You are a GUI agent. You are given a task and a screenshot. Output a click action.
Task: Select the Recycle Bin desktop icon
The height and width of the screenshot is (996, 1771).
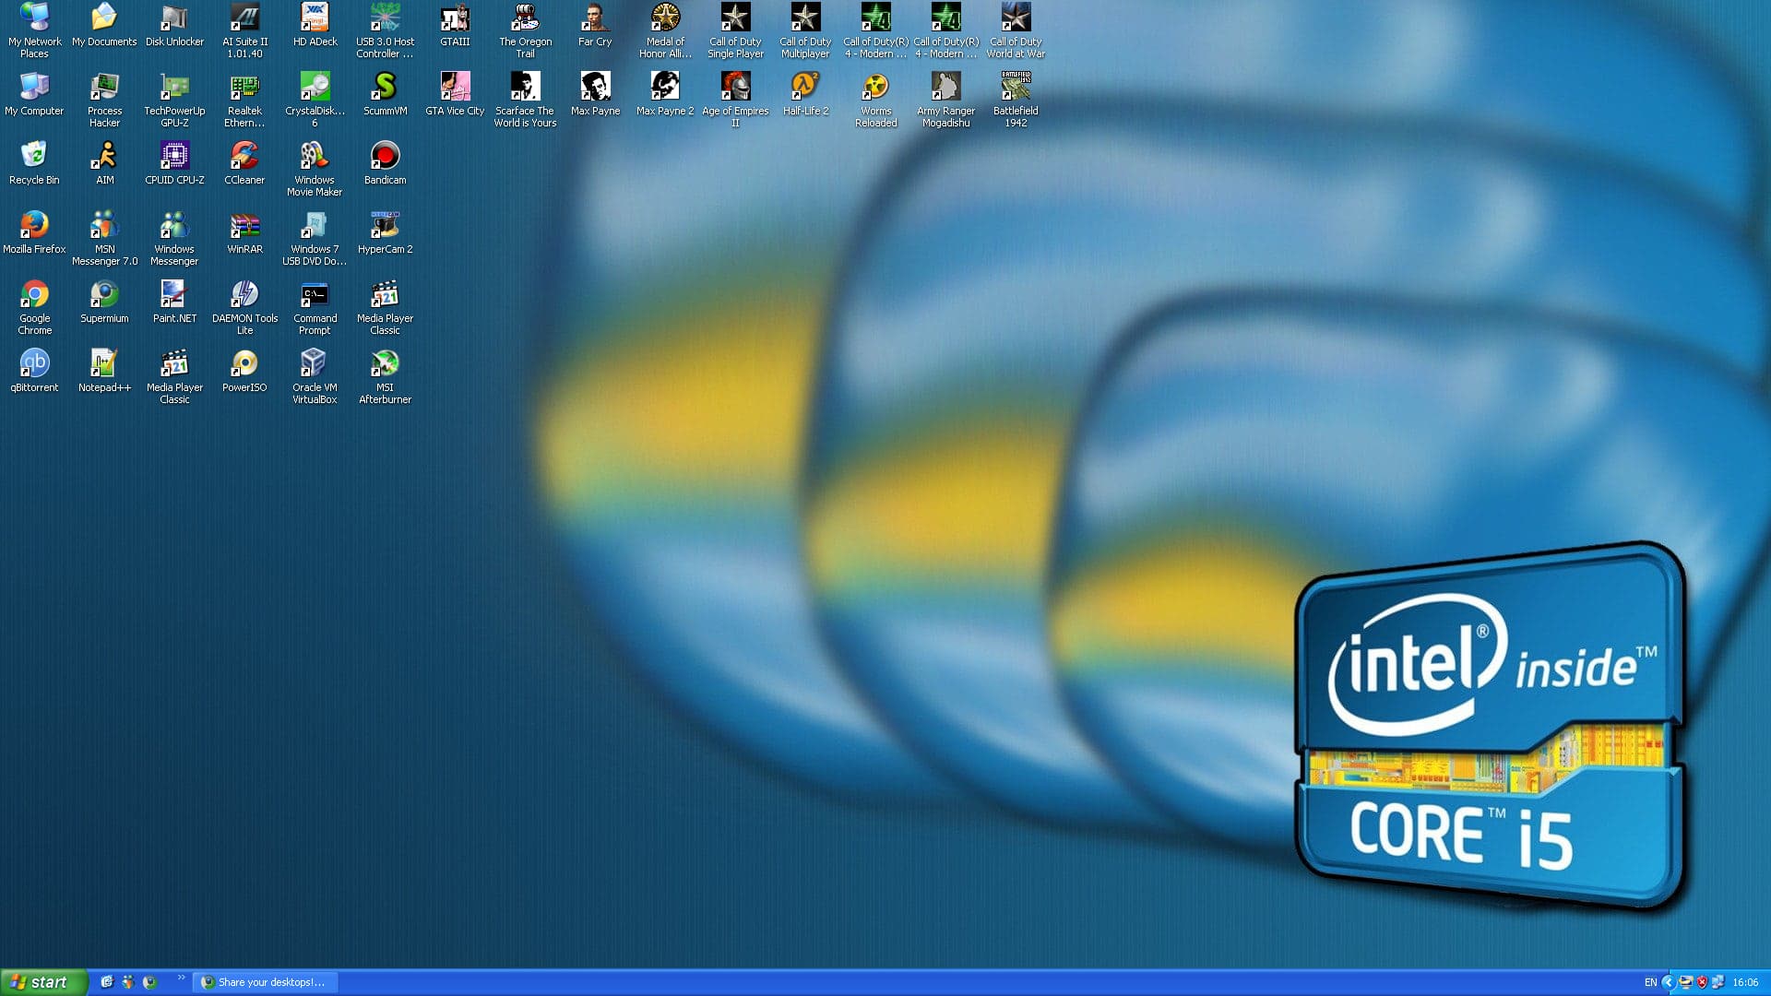34,162
